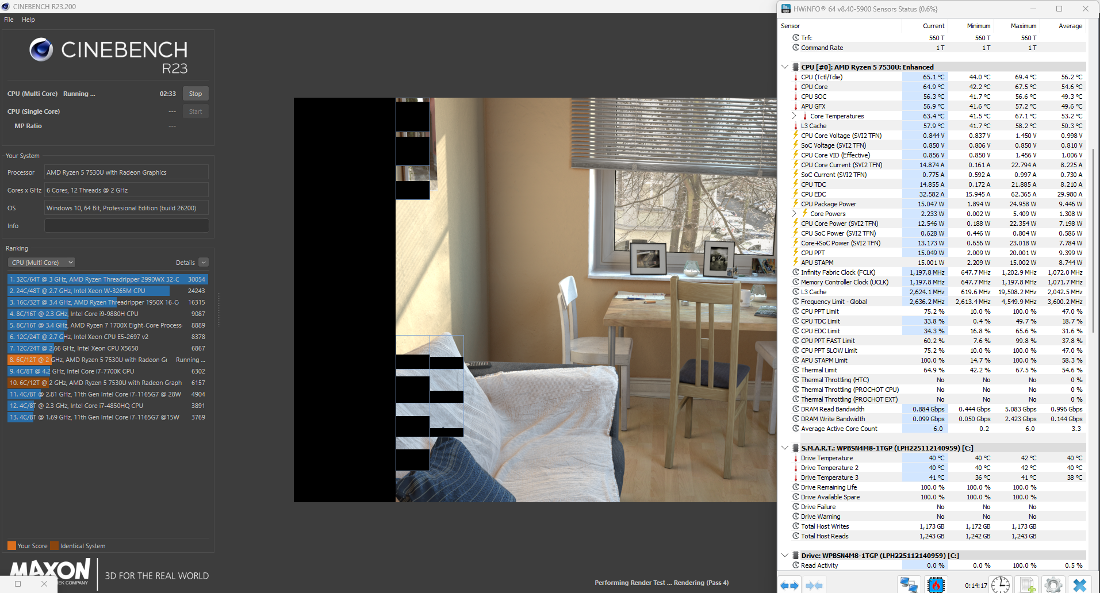This screenshot has width=1100, height=593.
Task: Click the collapse columns inward-arrows icon
Action: 814,585
